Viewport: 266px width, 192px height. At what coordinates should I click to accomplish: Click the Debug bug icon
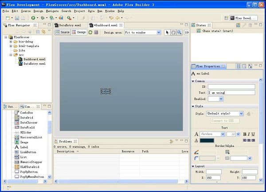[43, 18]
